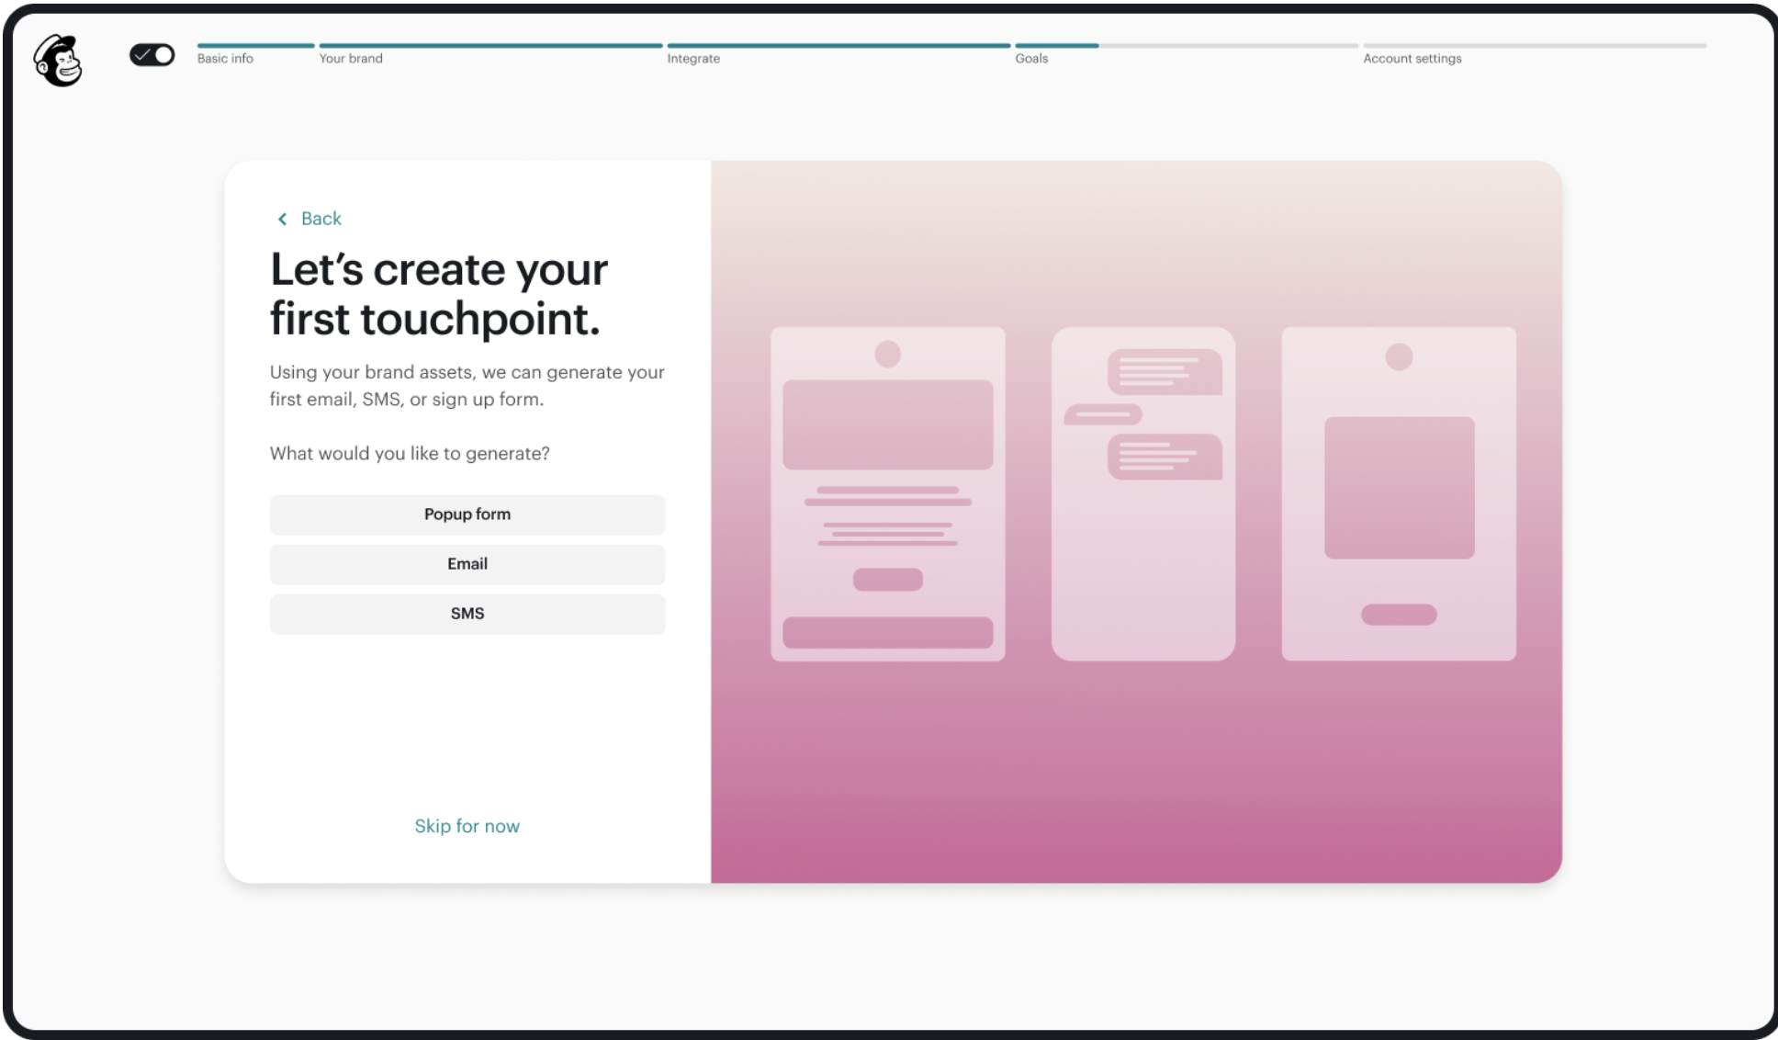Click the back chevron arrow icon

tap(283, 219)
